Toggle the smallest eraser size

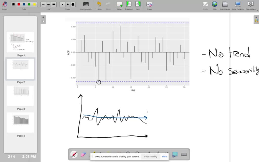[62, 4]
